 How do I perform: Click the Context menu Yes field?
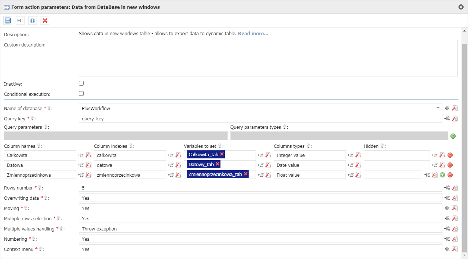pyautogui.click(x=260, y=249)
